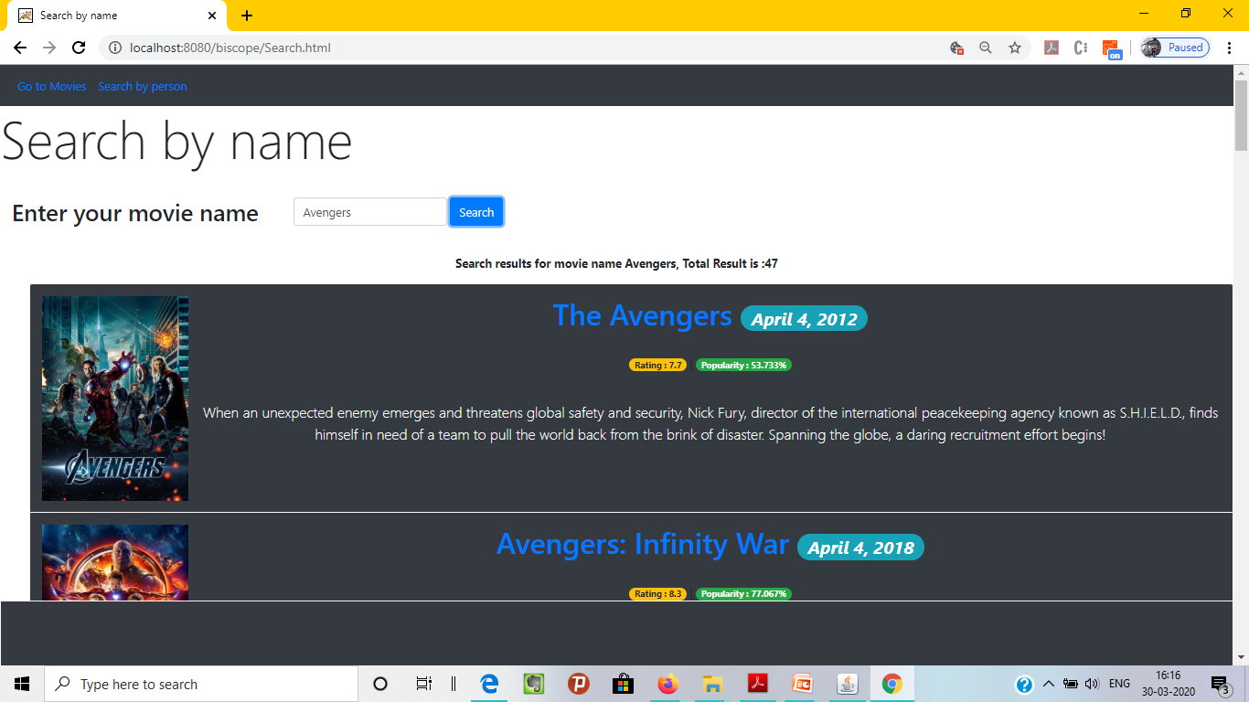
Task: Switch to Chrome on the taskbar
Action: click(x=891, y=684)
